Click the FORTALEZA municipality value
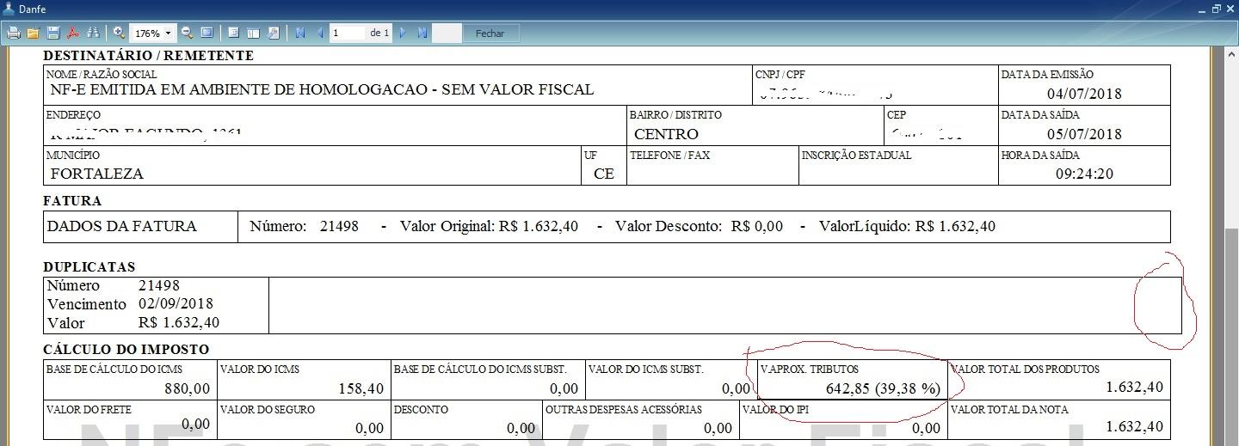Image resolution: width=1239 pixels, height=446 pixels. tap(96, 174)
